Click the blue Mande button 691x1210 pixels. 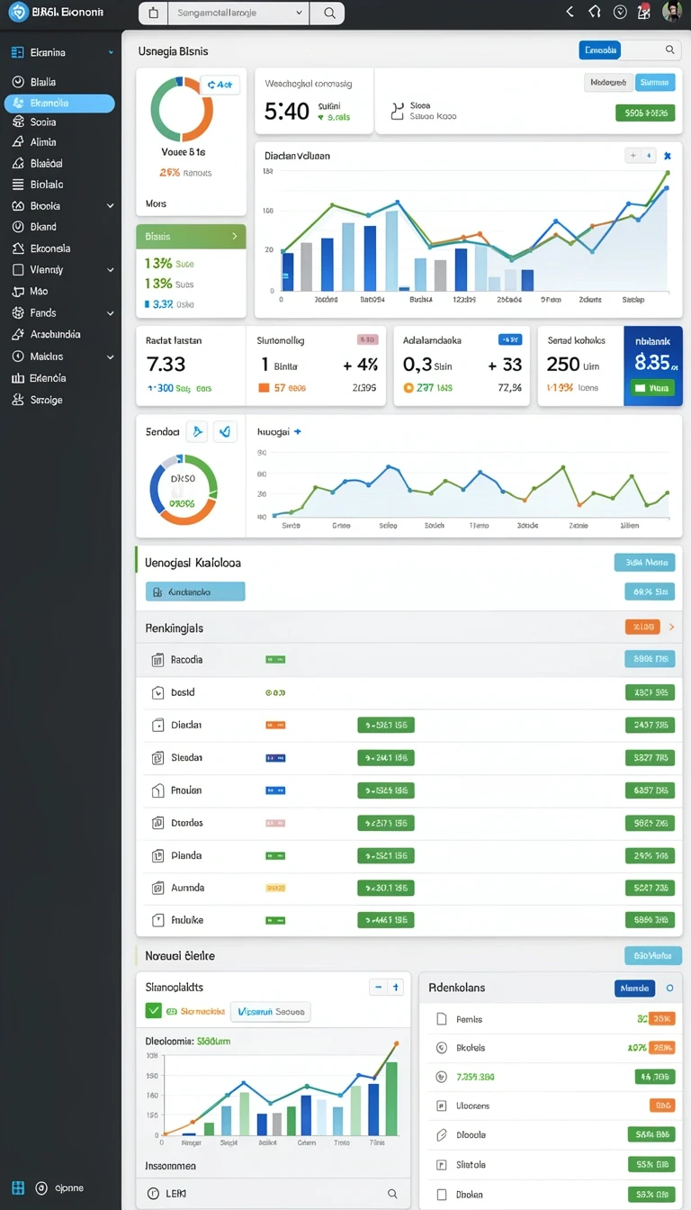click(635, 988)
